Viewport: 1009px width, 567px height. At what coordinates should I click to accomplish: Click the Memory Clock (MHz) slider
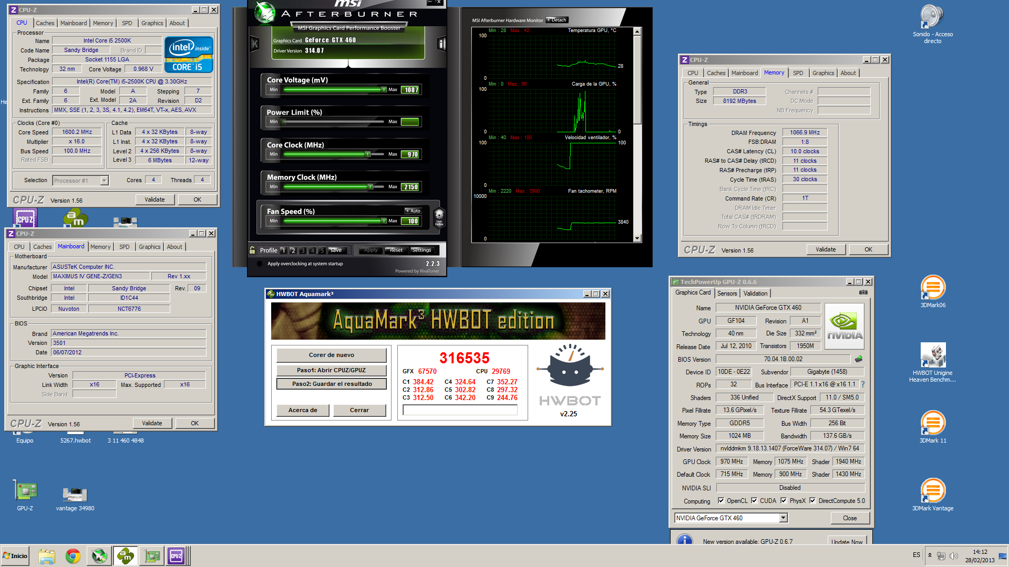click(334, 187)
